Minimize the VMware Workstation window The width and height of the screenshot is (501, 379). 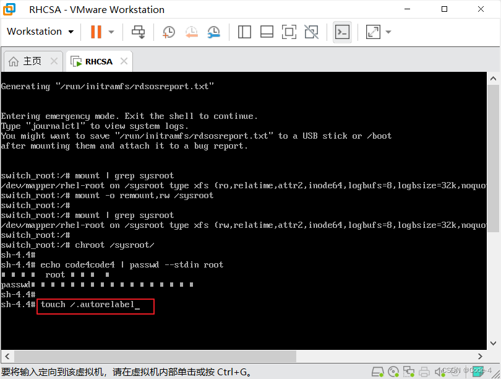(407, 9)
